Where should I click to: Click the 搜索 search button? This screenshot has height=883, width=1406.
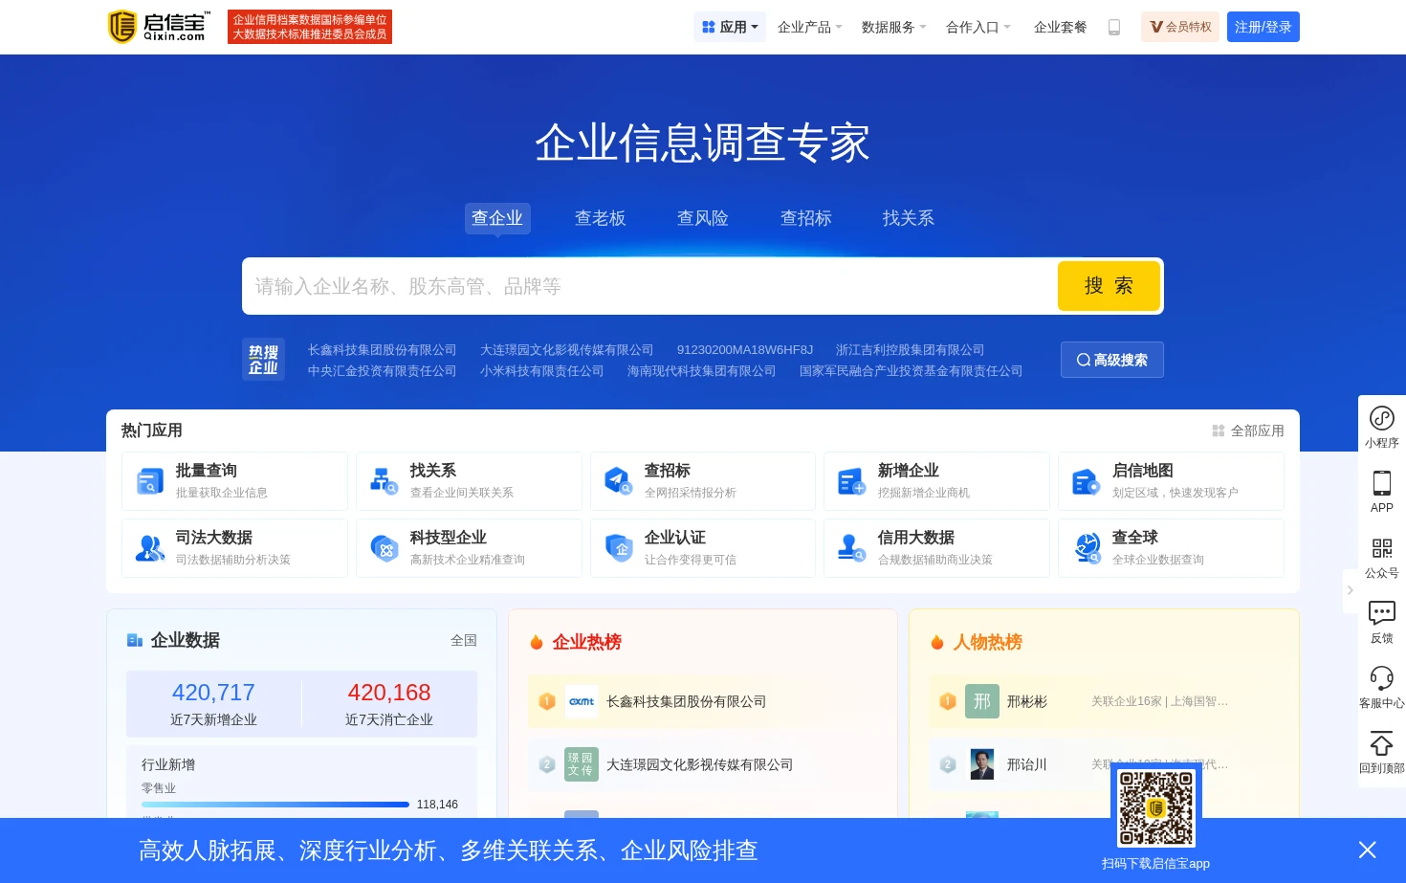pos(1109,286)
